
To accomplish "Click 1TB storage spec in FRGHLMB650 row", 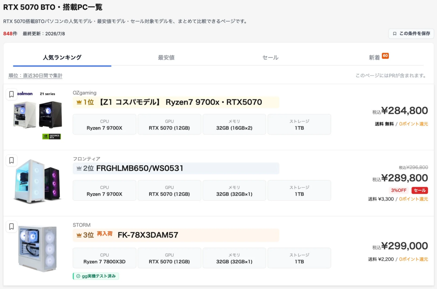I will (299, 191).
